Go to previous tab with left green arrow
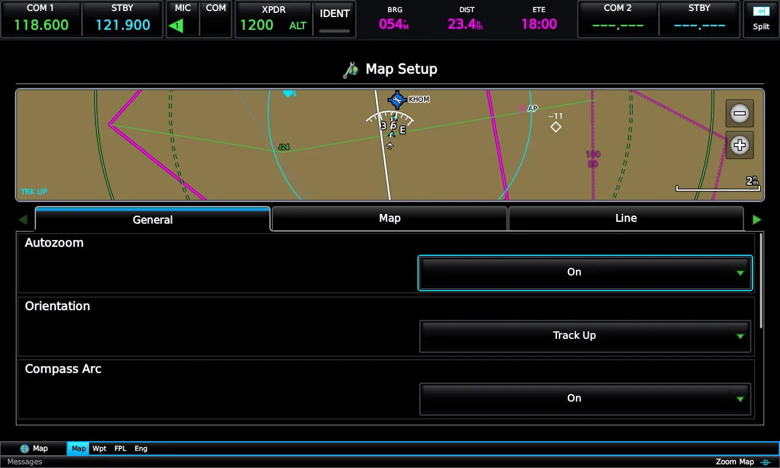Image resolution: width=780 pixels, height=468 pixels. 23,219
